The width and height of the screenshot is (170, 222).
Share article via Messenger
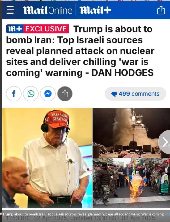point(48,94)
